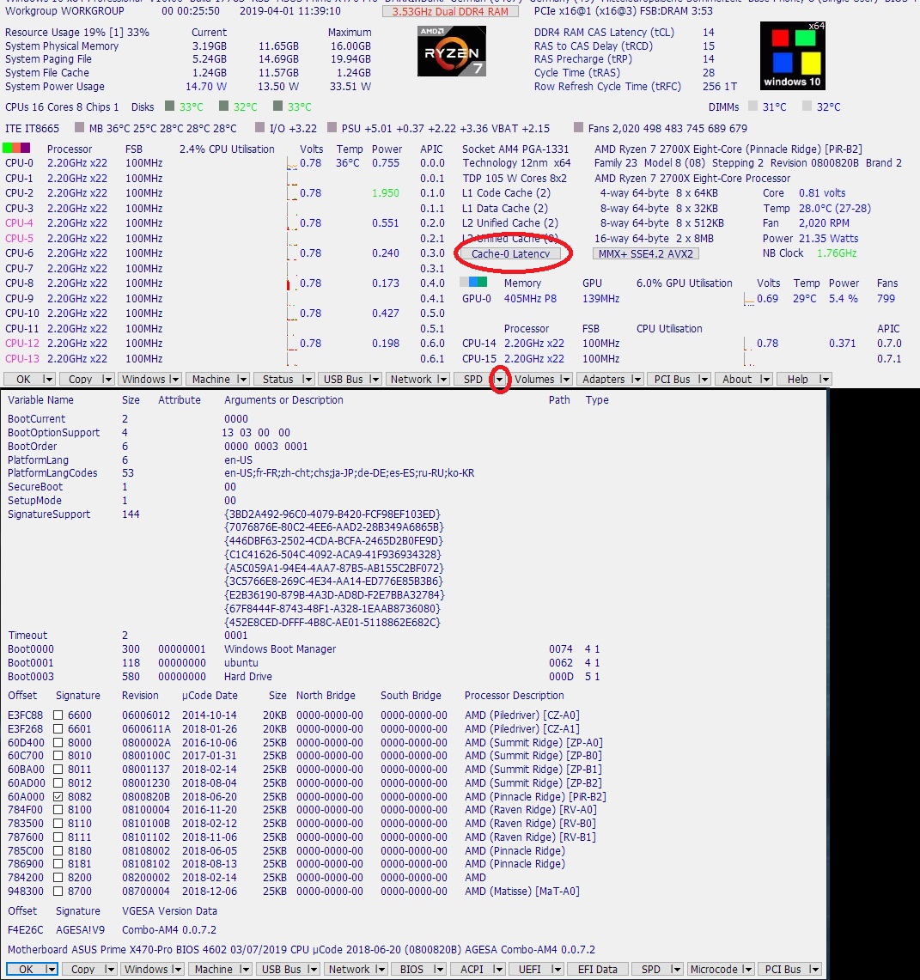The height and width of the screenshot is (980, 920).
Task: Click the AGESA!V9 signature text
Action: pos(81,929)
